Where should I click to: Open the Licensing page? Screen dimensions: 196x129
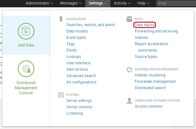75,113
